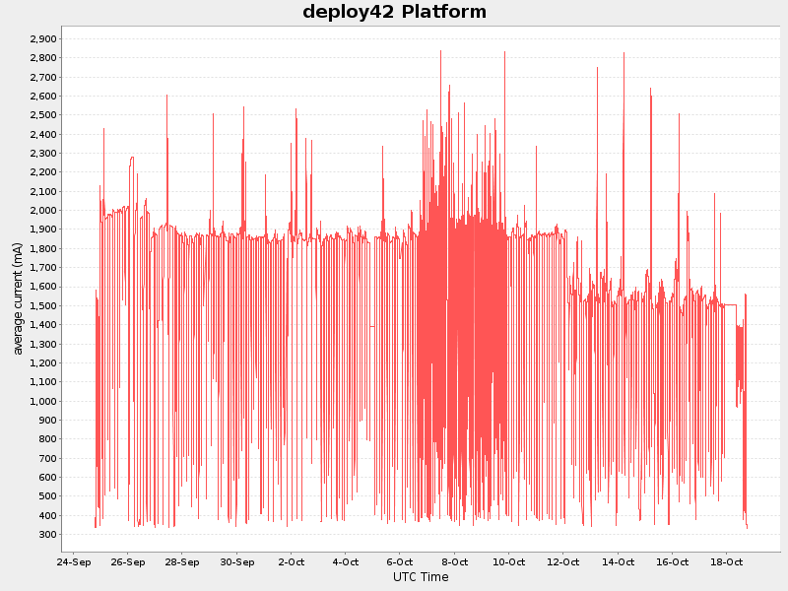Click the 2,900 y-axis tick label
This screenshot has width=788, height=591.
(x=45, y=39)
